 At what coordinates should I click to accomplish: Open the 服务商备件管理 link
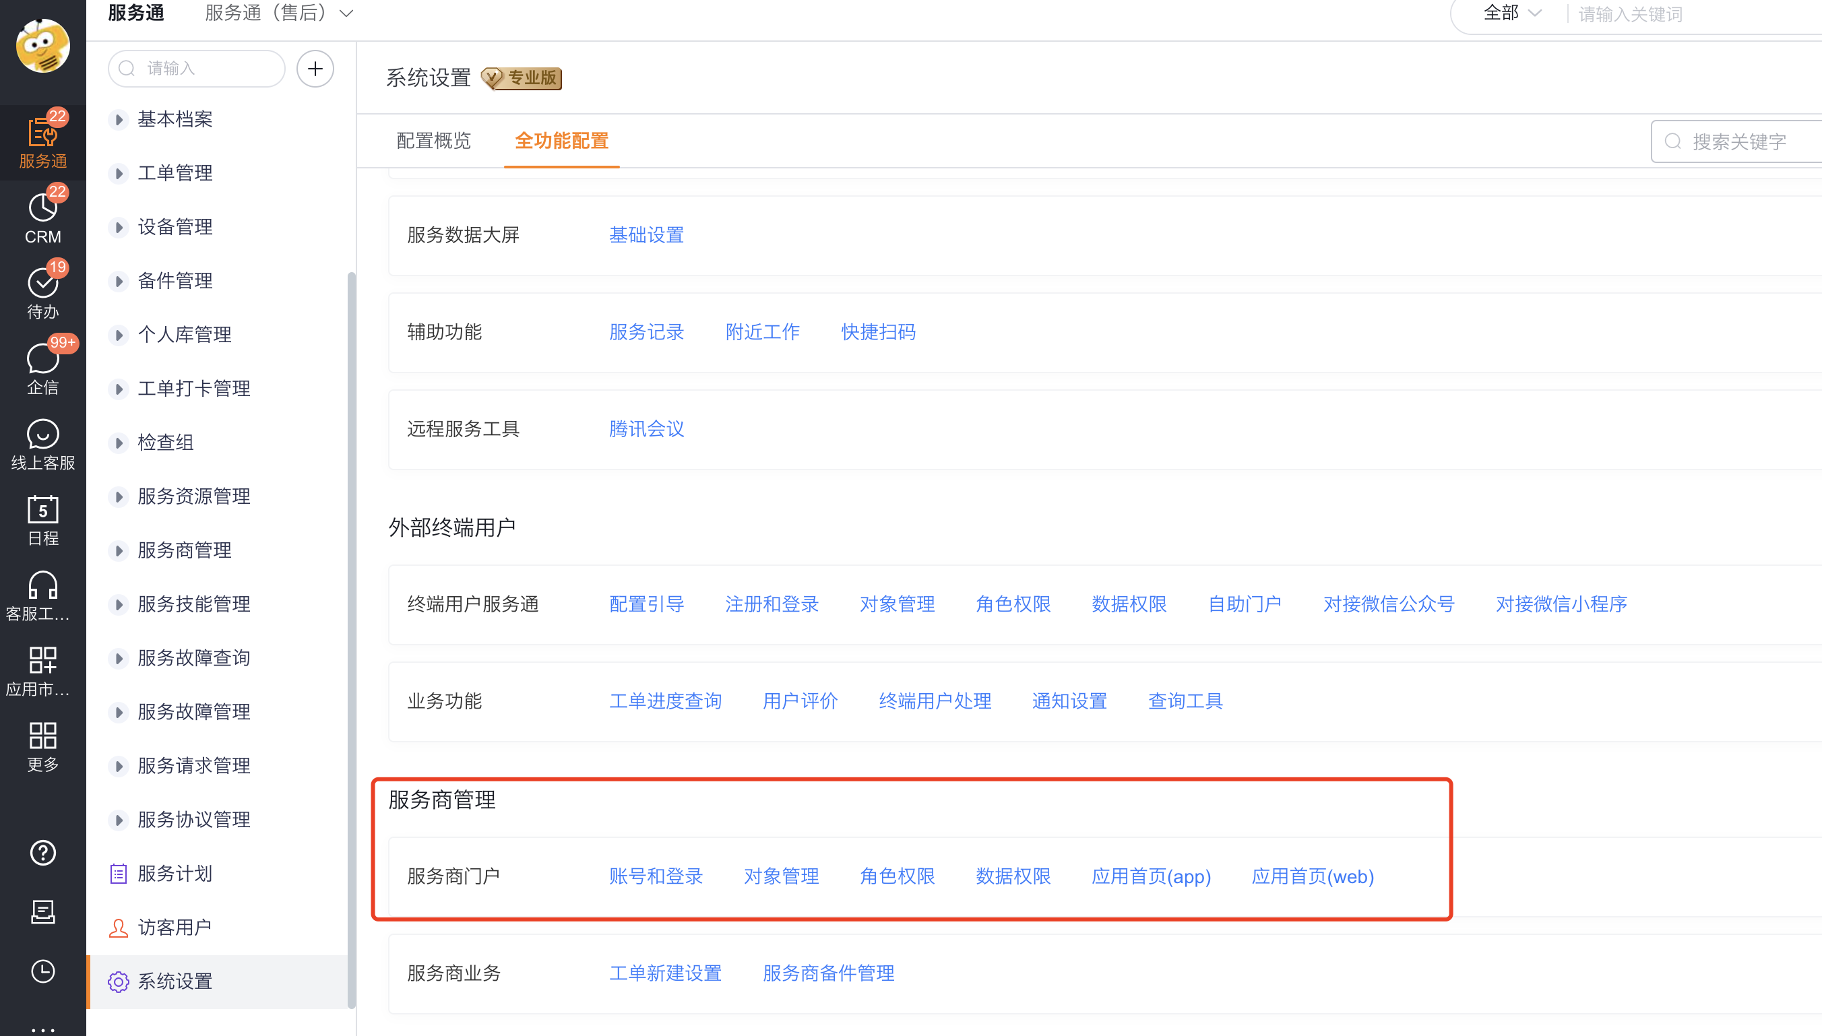(828, 973)
